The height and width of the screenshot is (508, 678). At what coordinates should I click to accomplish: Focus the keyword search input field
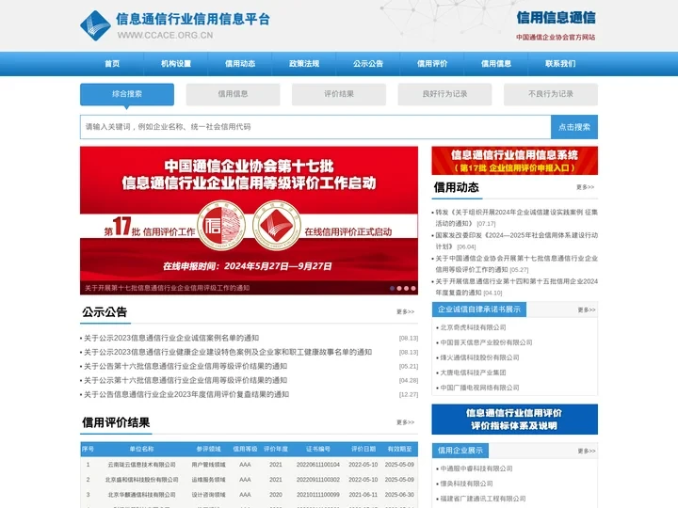coord(315,127)
